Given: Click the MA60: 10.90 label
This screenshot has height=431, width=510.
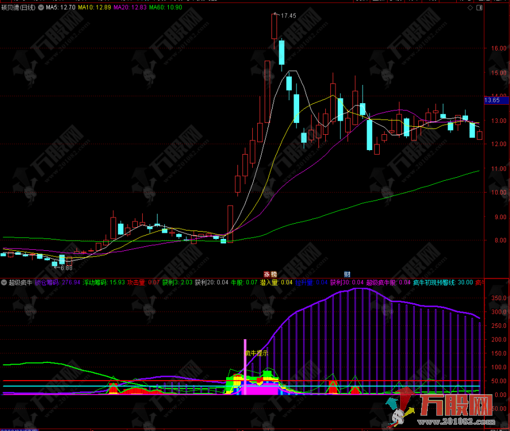Looking at the screenshot, I should [x=165, y=7].
